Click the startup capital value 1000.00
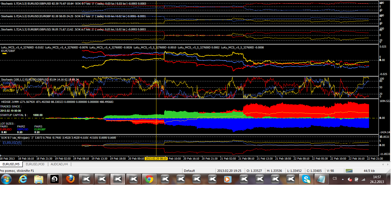The height and width of the screenshot is (220, 392). click(x=38, y=115)
